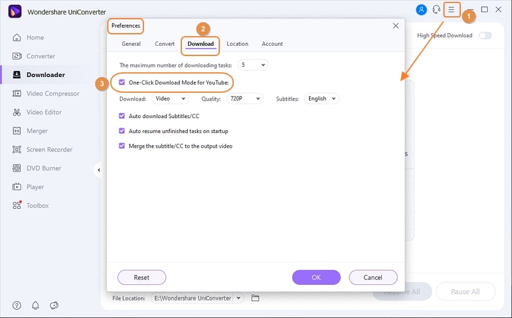This screenshot has width=512, height=318.
Task: Browse file location with folder icon
Action: point(255,298)
